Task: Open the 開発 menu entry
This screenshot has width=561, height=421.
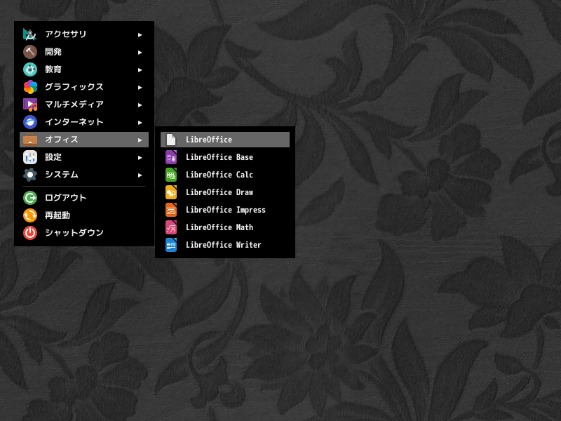Action: click(x=84, y=52)
